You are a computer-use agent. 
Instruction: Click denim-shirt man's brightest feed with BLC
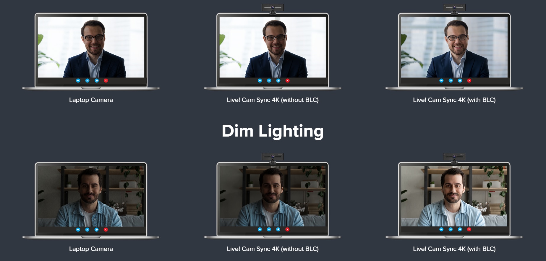point(454,196)
